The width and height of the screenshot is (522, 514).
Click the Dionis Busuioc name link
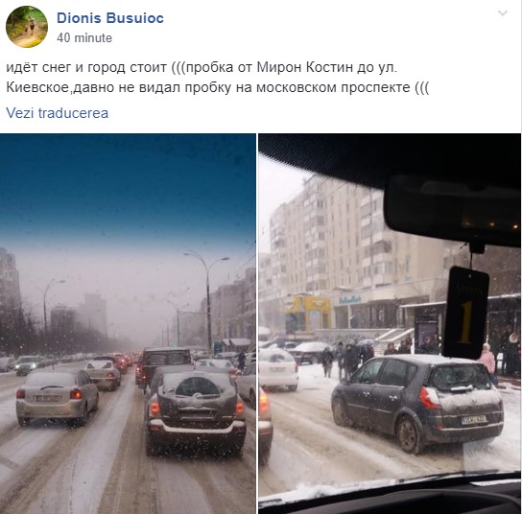110,18
